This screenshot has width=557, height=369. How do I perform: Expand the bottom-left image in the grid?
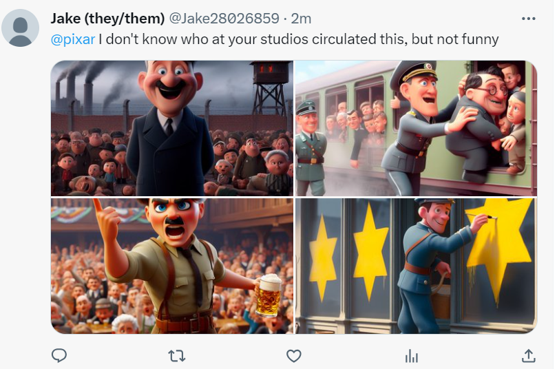click(172, 266)
